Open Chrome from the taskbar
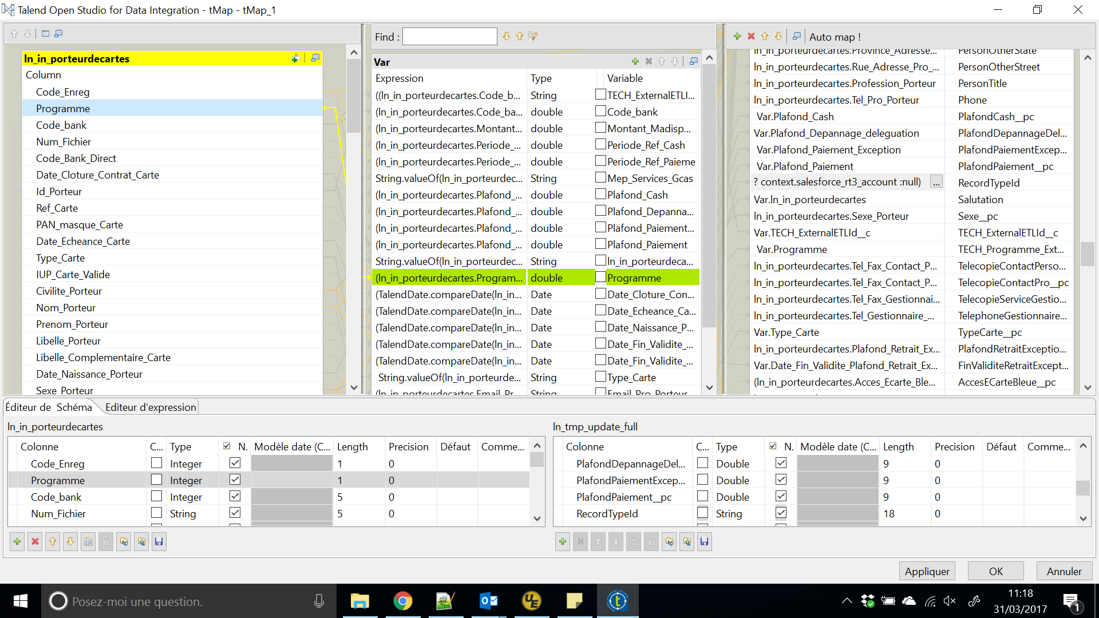The height and width of the screenshot is (618, 1099). click(403, 601)
